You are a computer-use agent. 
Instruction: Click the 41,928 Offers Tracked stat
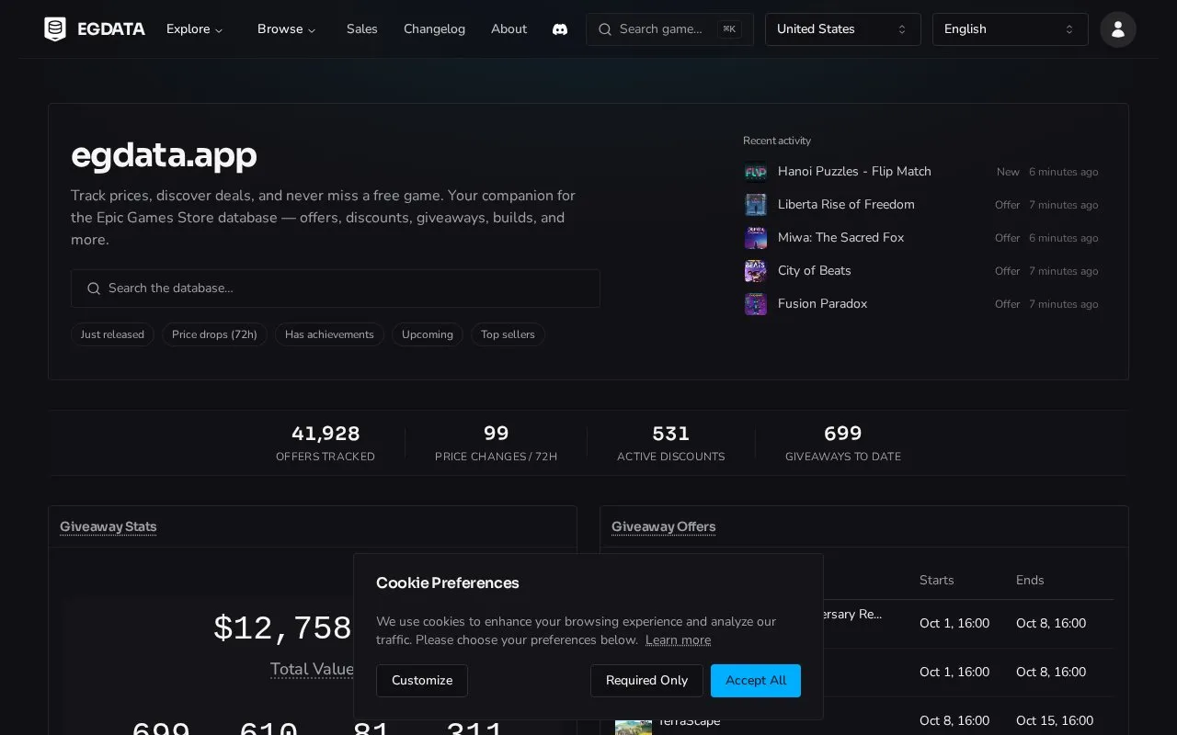pos(326,443)
